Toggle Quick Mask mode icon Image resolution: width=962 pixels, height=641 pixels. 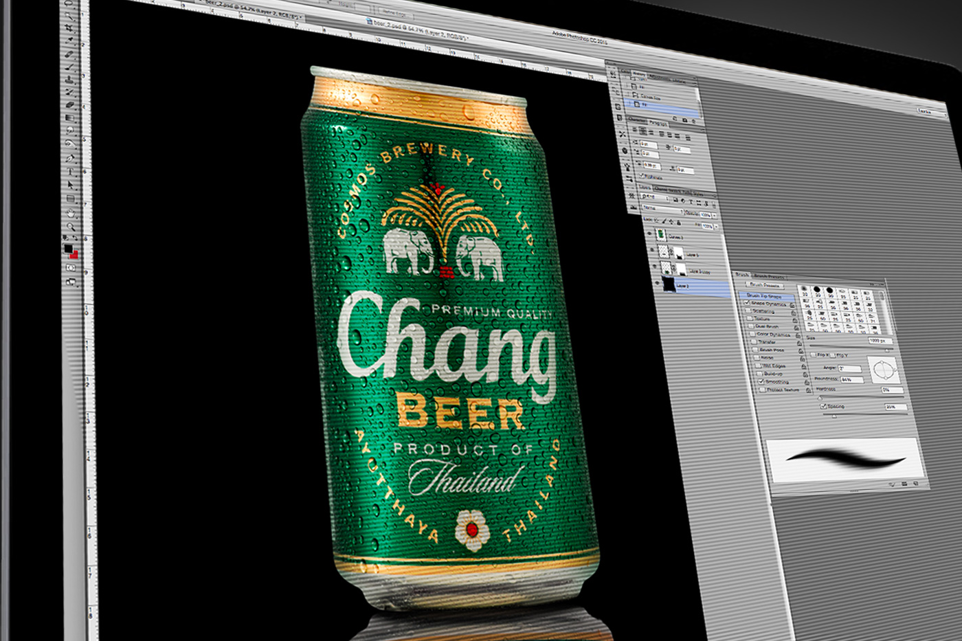point(70,267)
